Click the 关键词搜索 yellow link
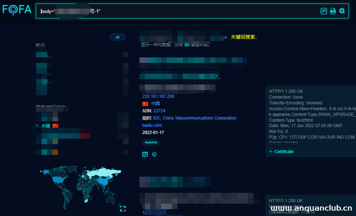 point(244,37)
